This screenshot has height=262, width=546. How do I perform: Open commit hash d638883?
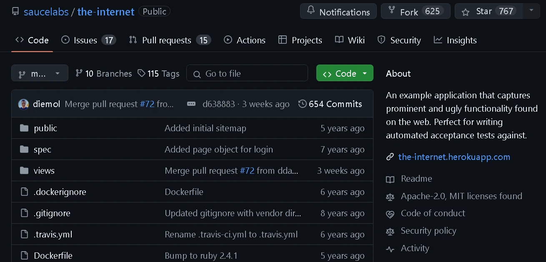[219, 104]
